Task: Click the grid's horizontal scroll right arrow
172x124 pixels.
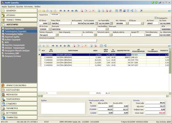Action: pos(167,96)
